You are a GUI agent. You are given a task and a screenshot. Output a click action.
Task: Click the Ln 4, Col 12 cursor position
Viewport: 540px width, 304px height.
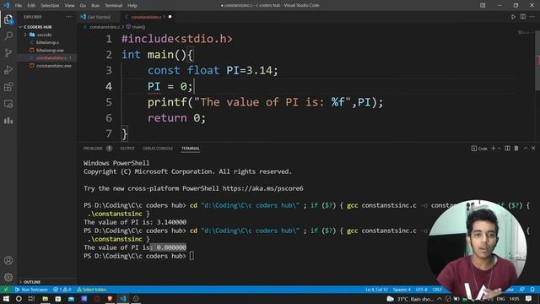point(376,290)
